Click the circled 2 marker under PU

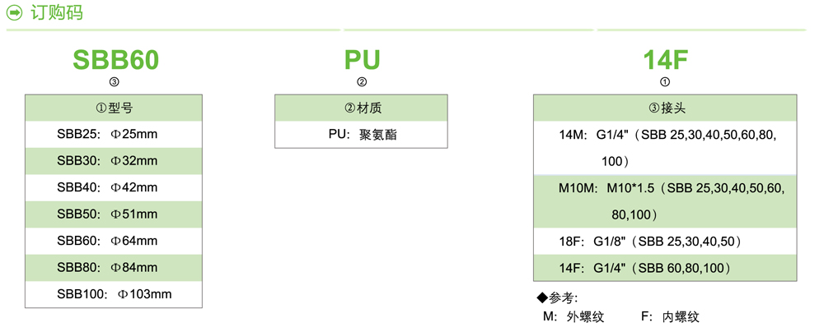click(x=362, y=82)
